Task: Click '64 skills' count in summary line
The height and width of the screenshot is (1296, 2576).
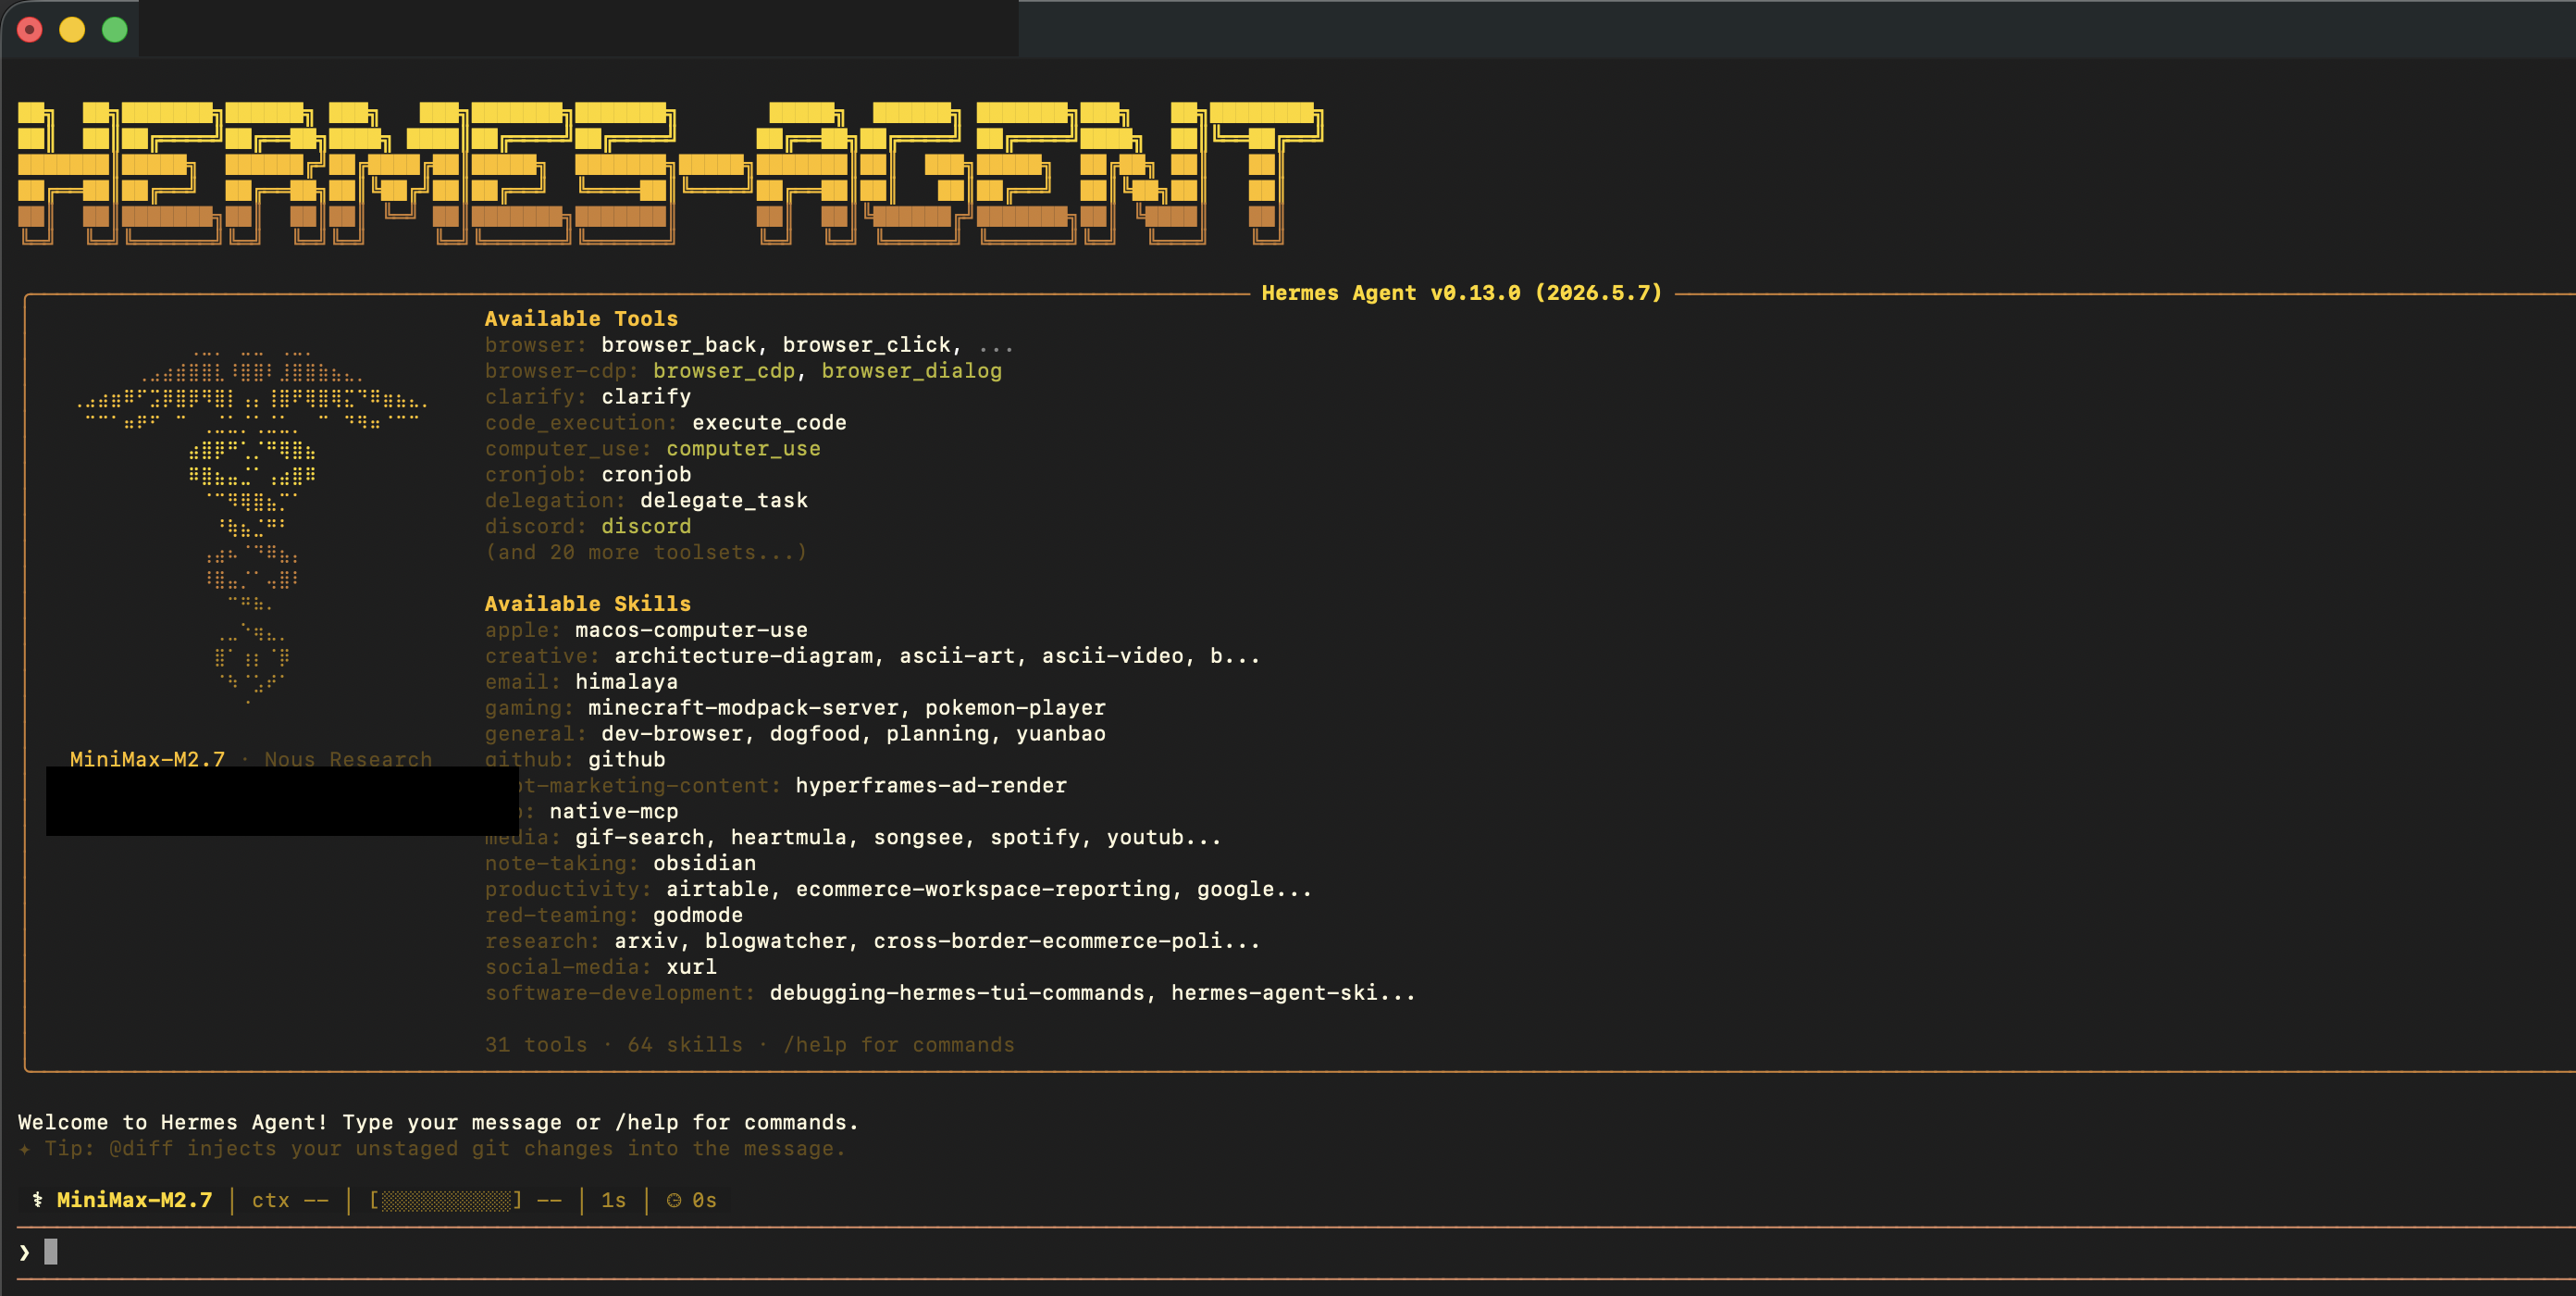Action: [x=685, y=1045]
